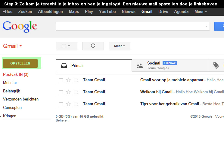Switch to the Primair tab
Screen dimensions: 224x150
tap(94, 66)
